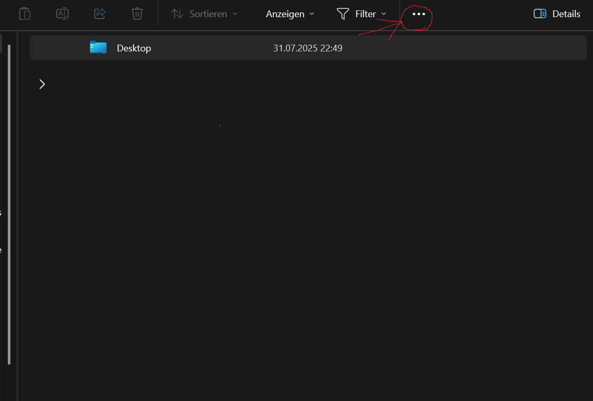The image size is (593, 401).
Task: Click the Share arrow icon
Action: pyautogui.click(x=99, y=14)
